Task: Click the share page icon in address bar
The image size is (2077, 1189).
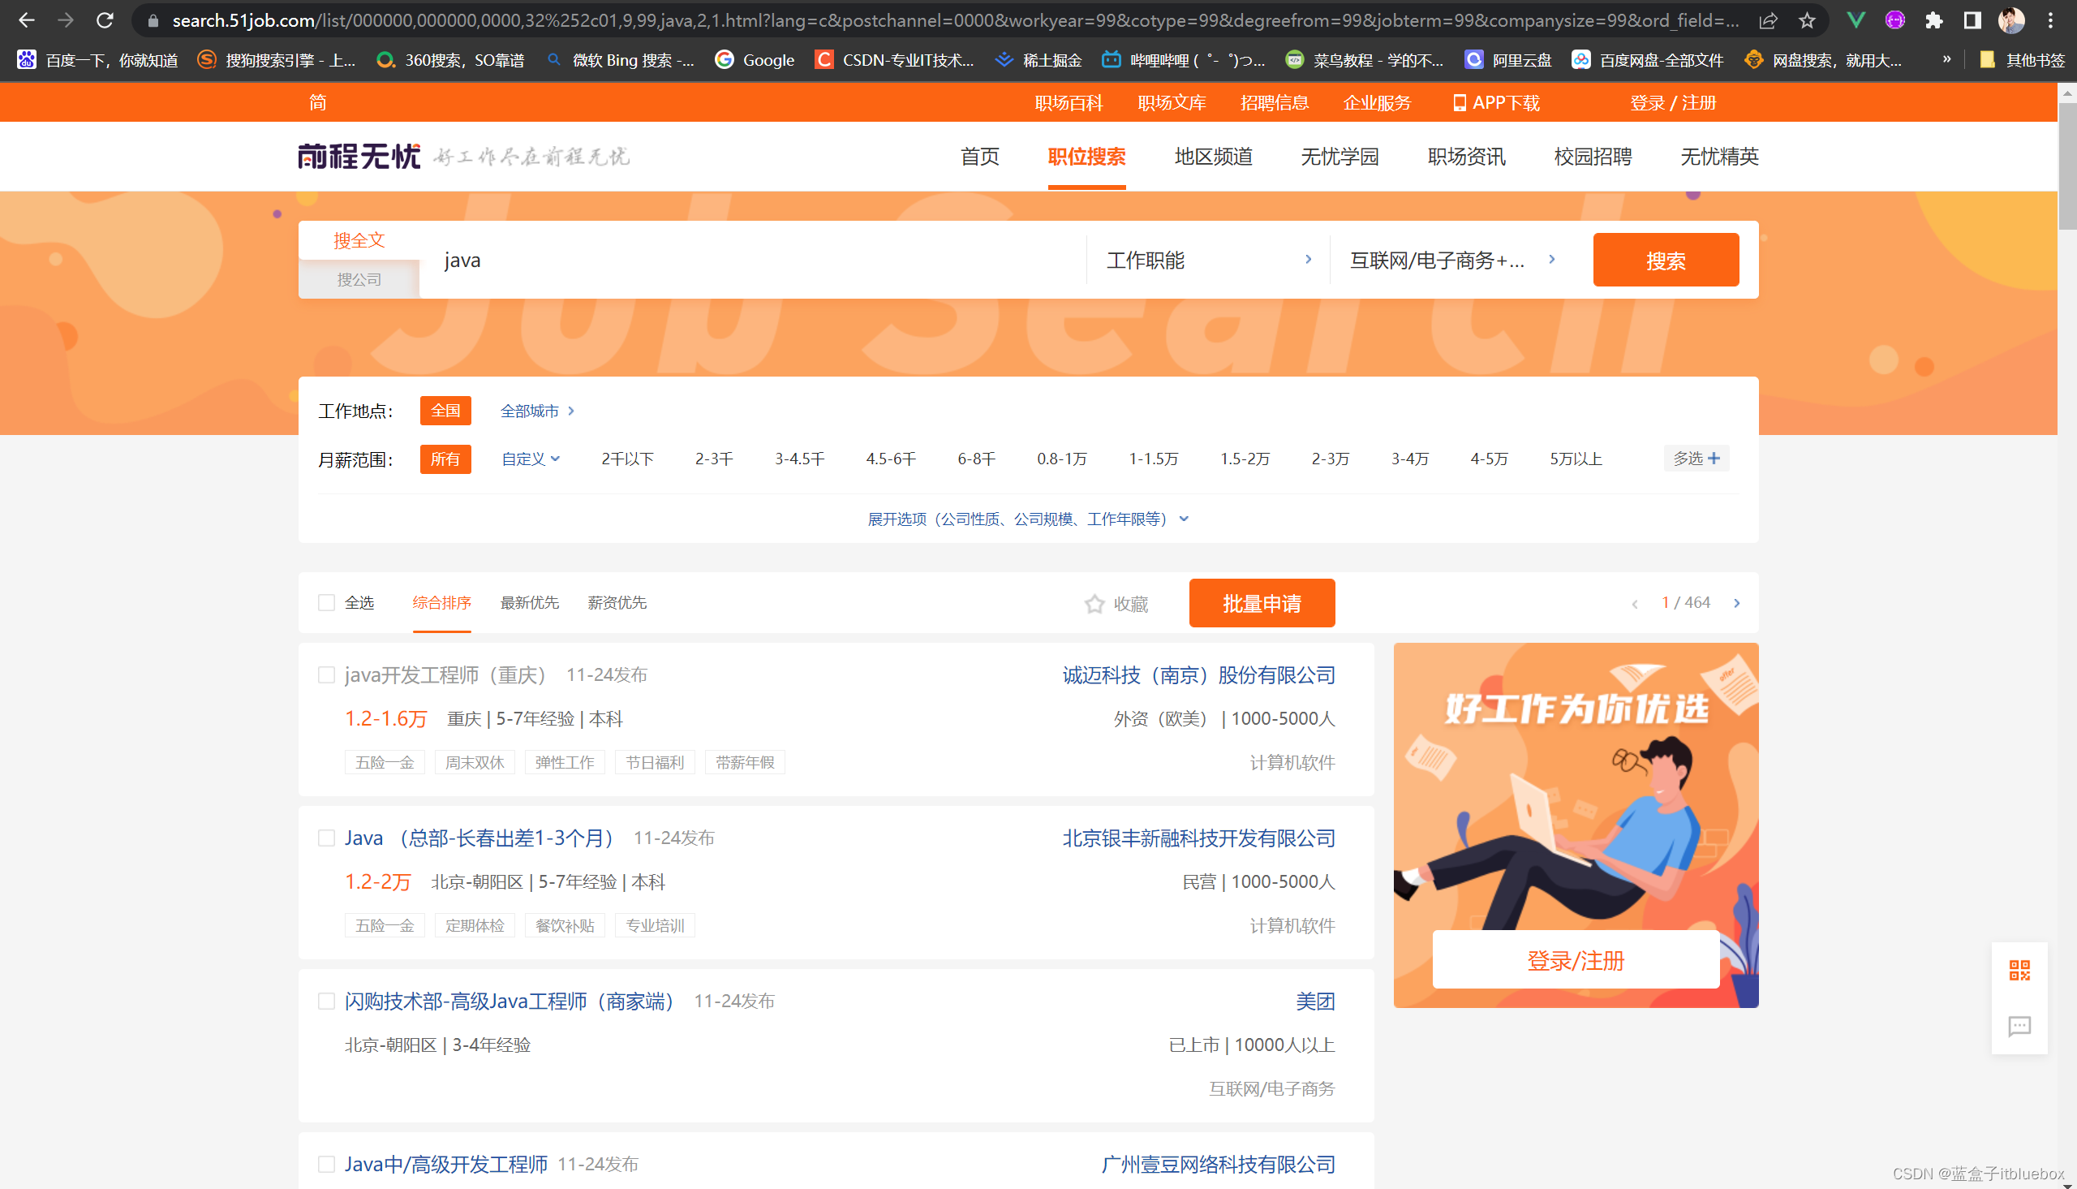Action: click(1768, 20)
